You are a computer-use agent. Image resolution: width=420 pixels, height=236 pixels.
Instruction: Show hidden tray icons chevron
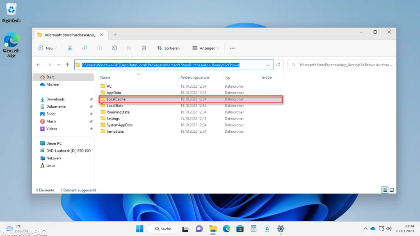(365, 229)
